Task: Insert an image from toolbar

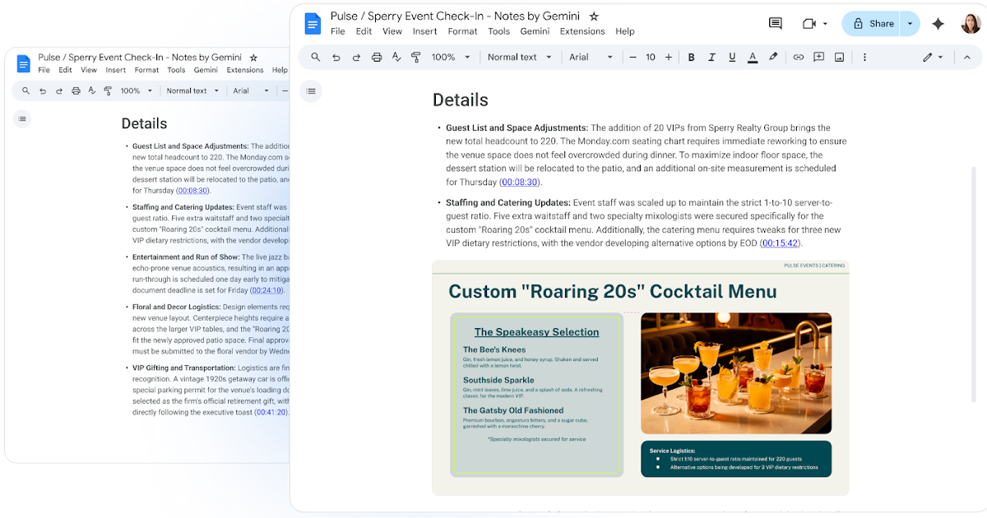Action: pos(839,58)
